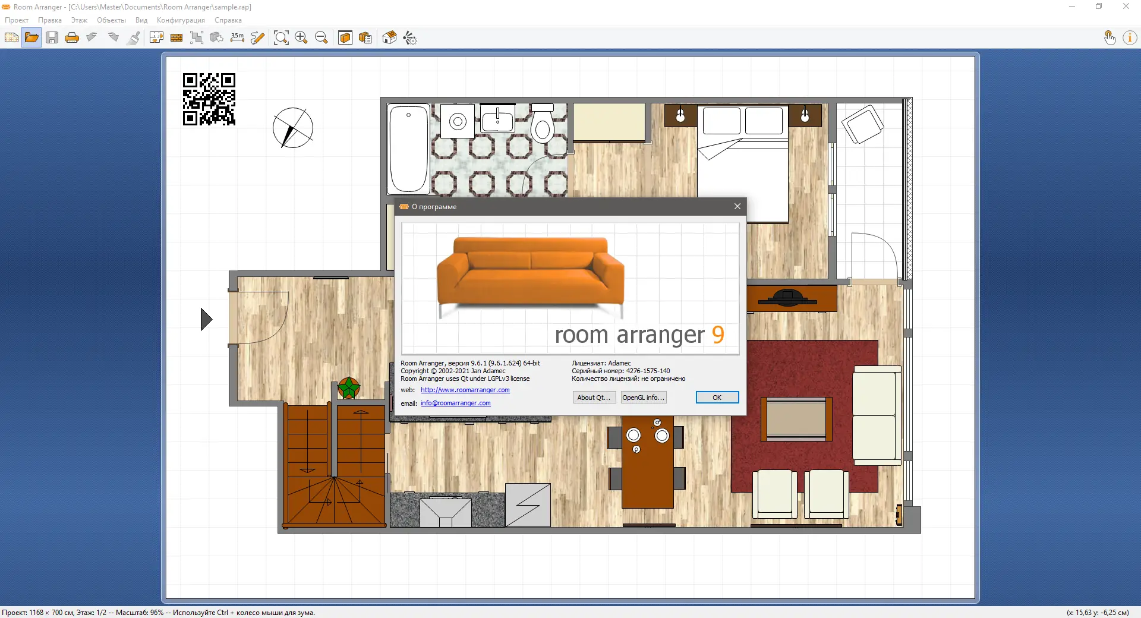Click the Copyright 2002-2021 Jan Adamec line
Screen dimensions: 1141x618
[x=453, y=371]
